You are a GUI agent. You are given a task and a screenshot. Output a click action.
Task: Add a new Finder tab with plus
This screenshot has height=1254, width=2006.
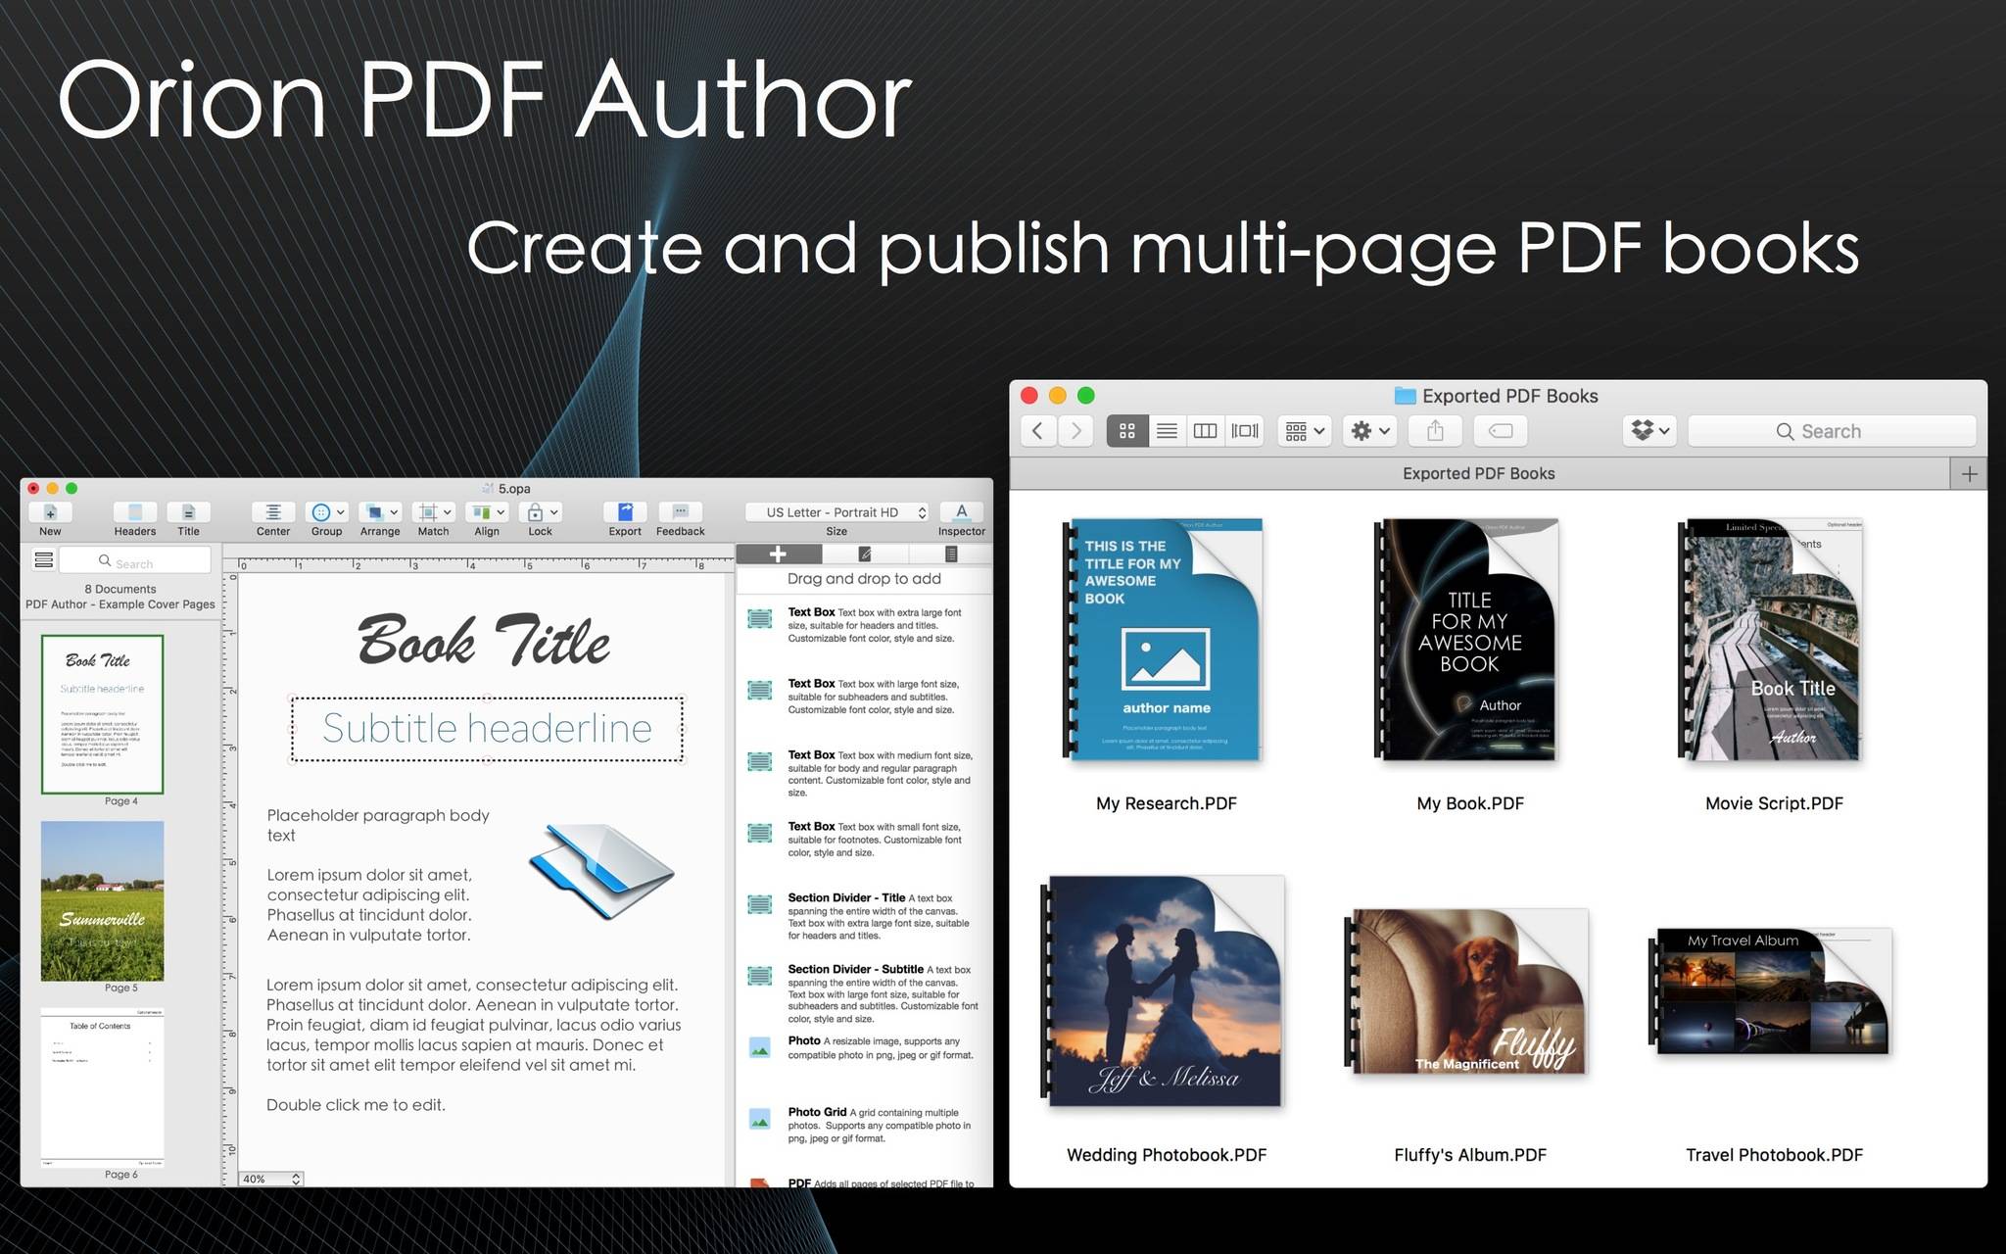pyautogui.click(x=1969, y=474)
